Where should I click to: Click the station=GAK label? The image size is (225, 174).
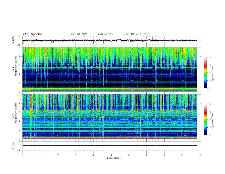point(105,34)
